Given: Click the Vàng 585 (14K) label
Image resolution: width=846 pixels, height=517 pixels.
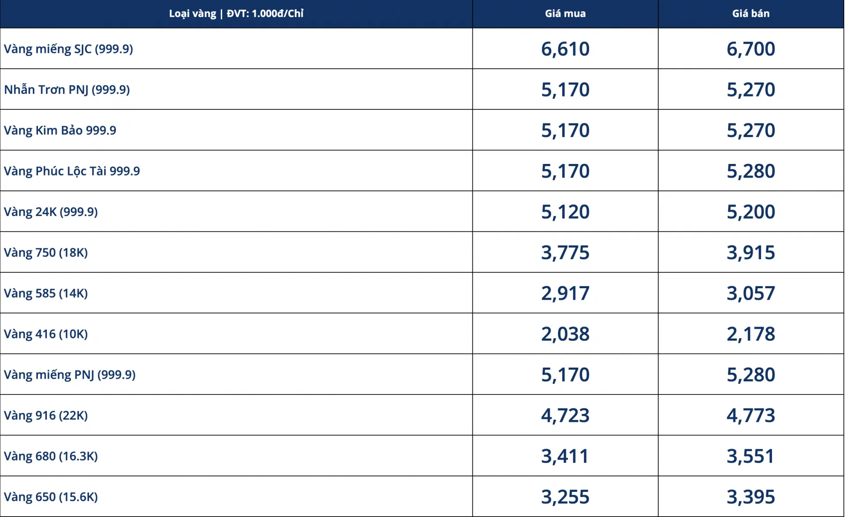Looking at the screenshot, I should 46,293.
